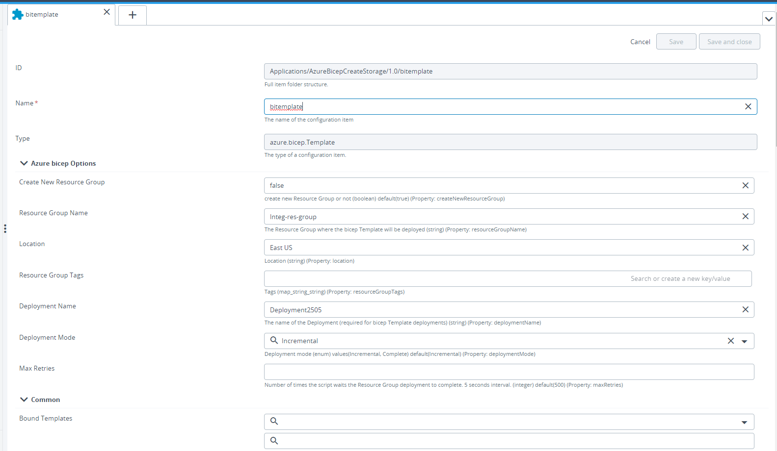Open a new tab with plus button
This screenshot has width=777, height=451.
coord(133,15)
